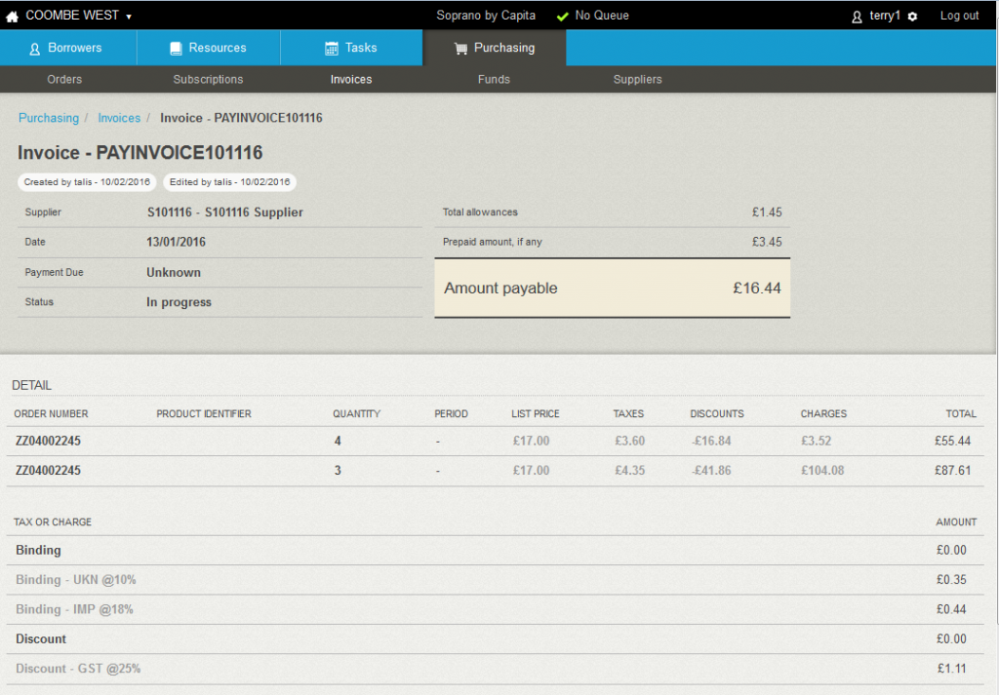Image resolution: width=999 pixels, height=695 pixels.
Task: Click the green No Queue checkmark icon
Action: point(562,17)
